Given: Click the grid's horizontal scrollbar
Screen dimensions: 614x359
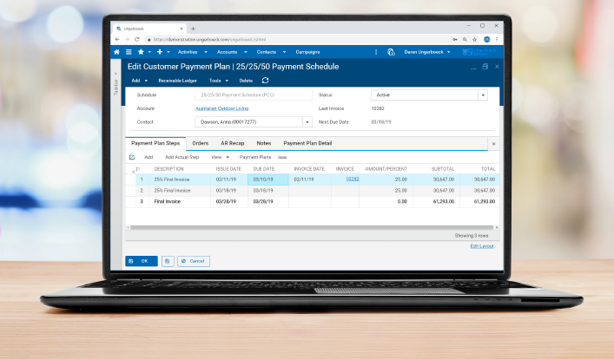Looking at the screenshot, I should [x=304, y=227].
